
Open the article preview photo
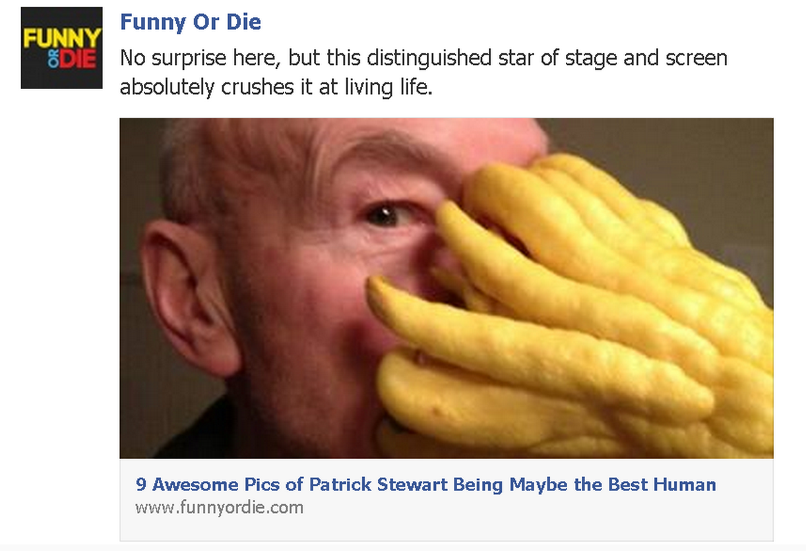coord(446,288)
